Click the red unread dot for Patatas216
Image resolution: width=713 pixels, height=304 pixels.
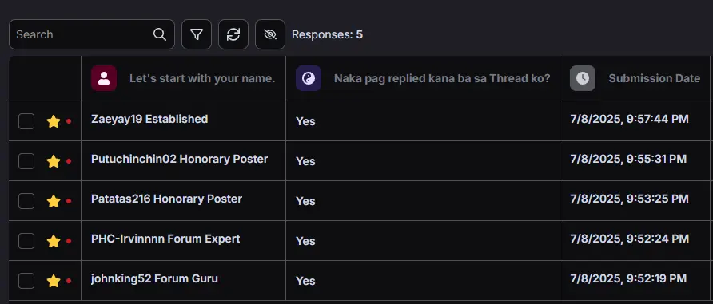click(69, 201)
